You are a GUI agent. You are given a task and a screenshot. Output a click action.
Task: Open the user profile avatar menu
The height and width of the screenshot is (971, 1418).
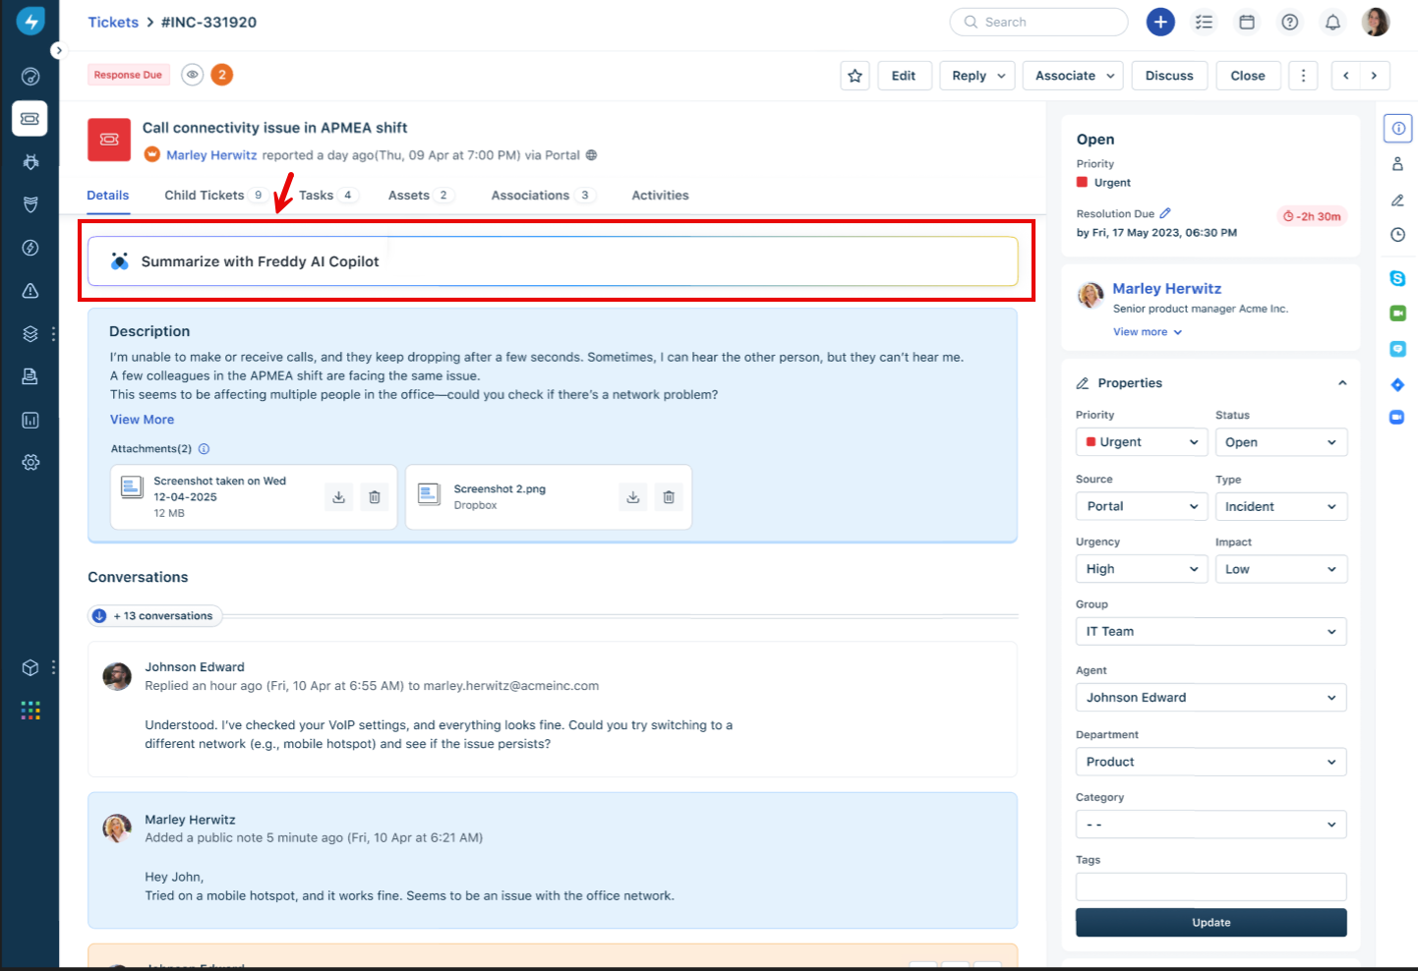[x=1376, y=22]
